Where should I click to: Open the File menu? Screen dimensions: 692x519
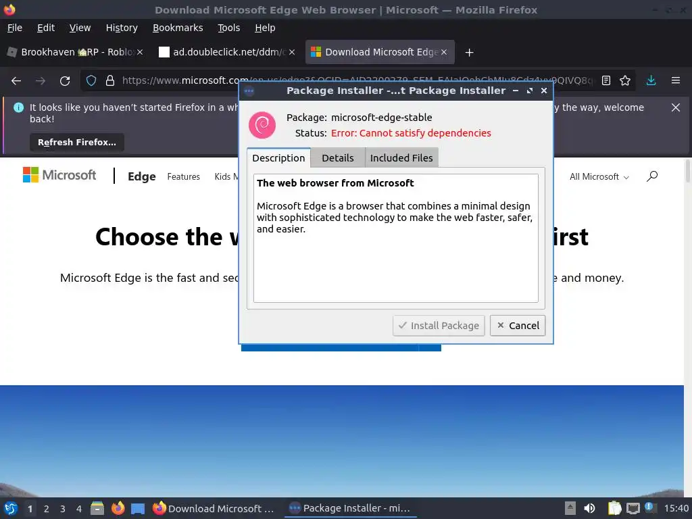[15, 28]
